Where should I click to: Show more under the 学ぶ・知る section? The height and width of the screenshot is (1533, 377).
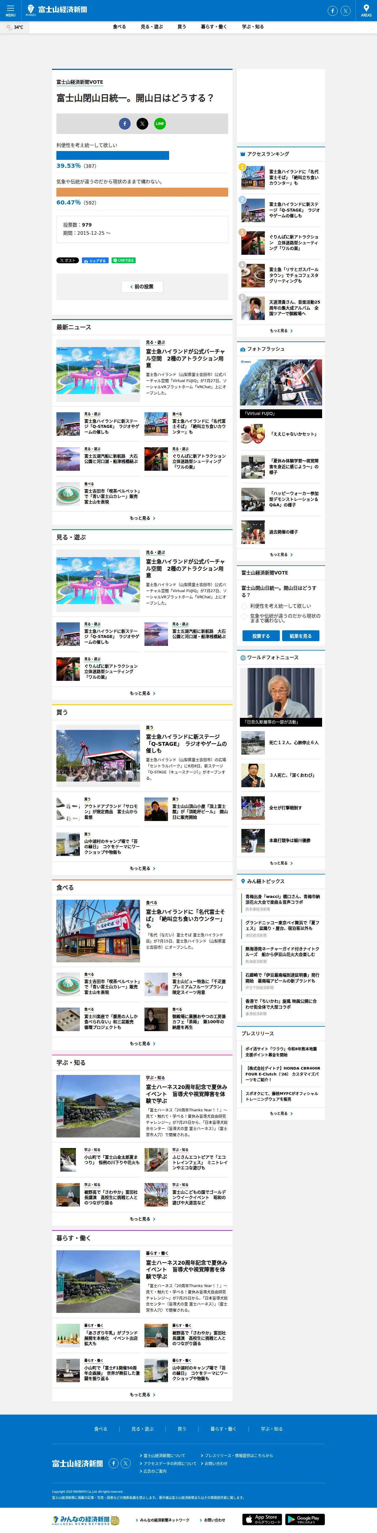[x=142, y=1219]
